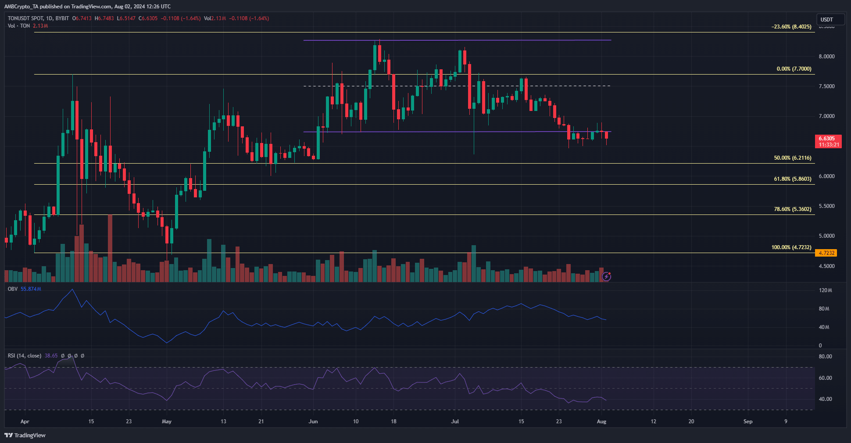This screenshot has height=443, width=851.
Task: Click the 8.0000 price axis label
Action: coord(827,57)
